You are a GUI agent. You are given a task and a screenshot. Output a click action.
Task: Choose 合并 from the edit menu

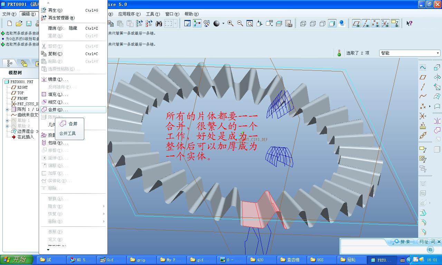click(73, 110)
